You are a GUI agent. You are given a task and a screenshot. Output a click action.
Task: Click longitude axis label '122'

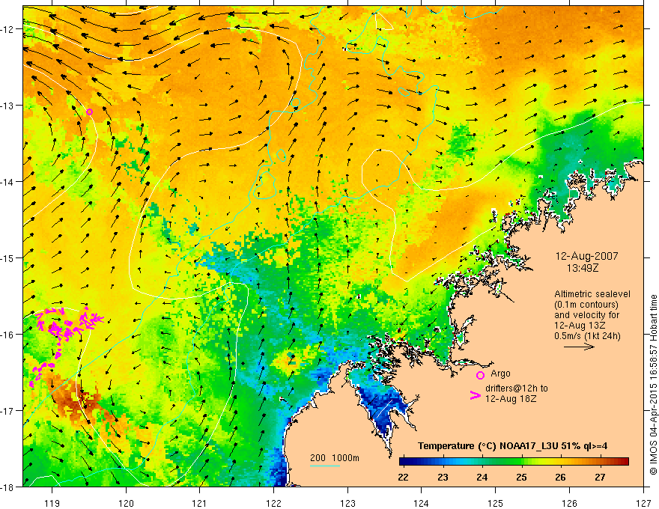(x=273, y=503)
